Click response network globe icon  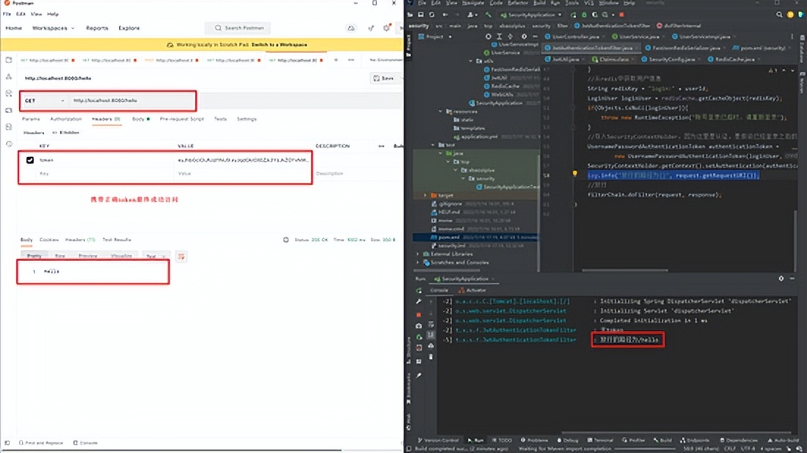coord(286,240)
